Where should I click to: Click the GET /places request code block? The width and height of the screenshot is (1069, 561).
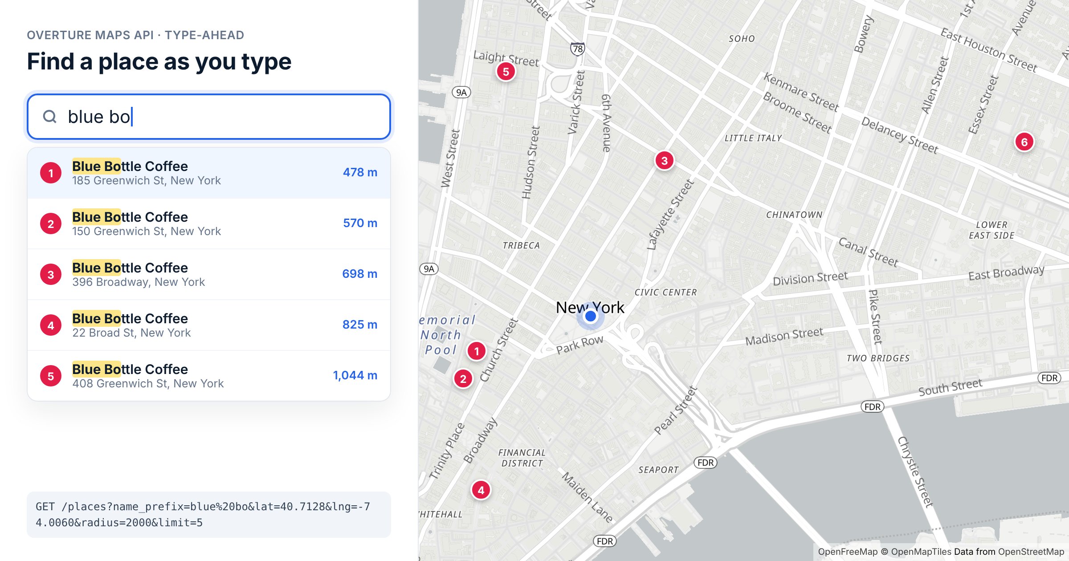tap(209, 515)
